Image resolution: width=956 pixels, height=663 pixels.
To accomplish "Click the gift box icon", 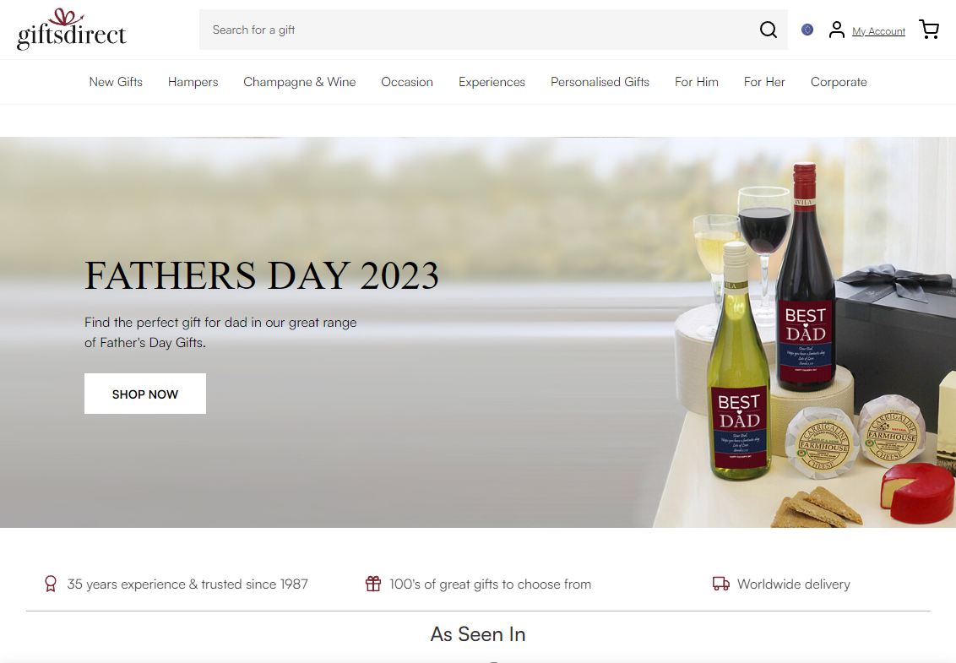I will pos(373,584).
